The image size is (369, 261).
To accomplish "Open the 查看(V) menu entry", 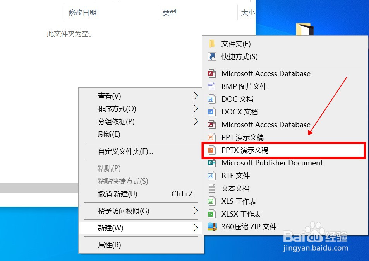I will coord(141,96).
